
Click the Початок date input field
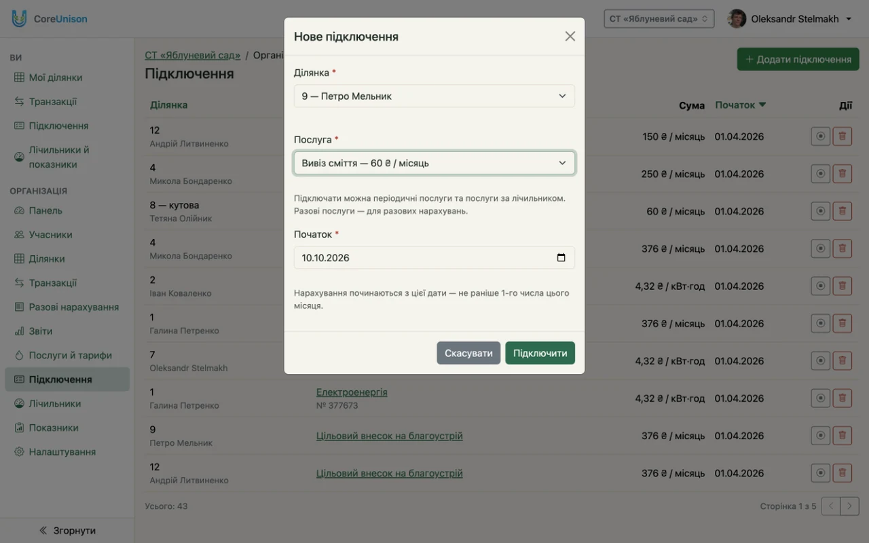[x=434, y=258]
